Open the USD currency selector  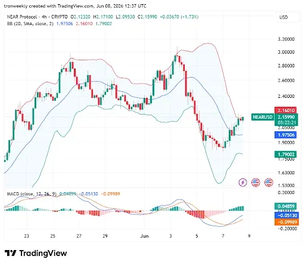tap(288, 17)
